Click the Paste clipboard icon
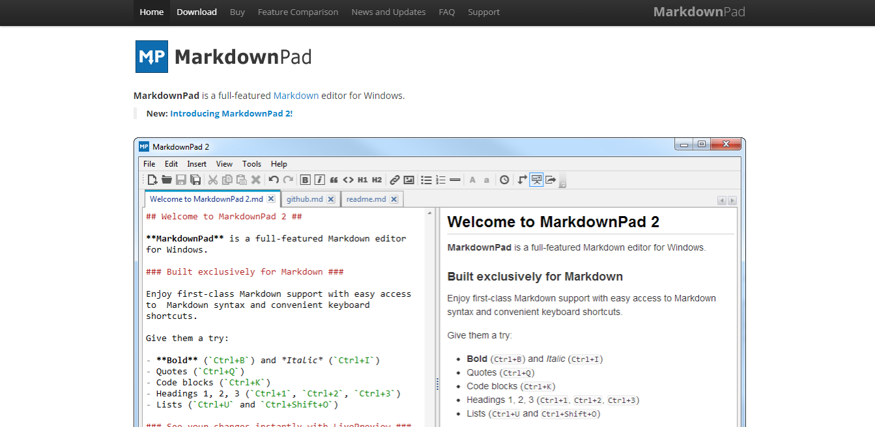 pyautogui.click(x=242, y=180)
